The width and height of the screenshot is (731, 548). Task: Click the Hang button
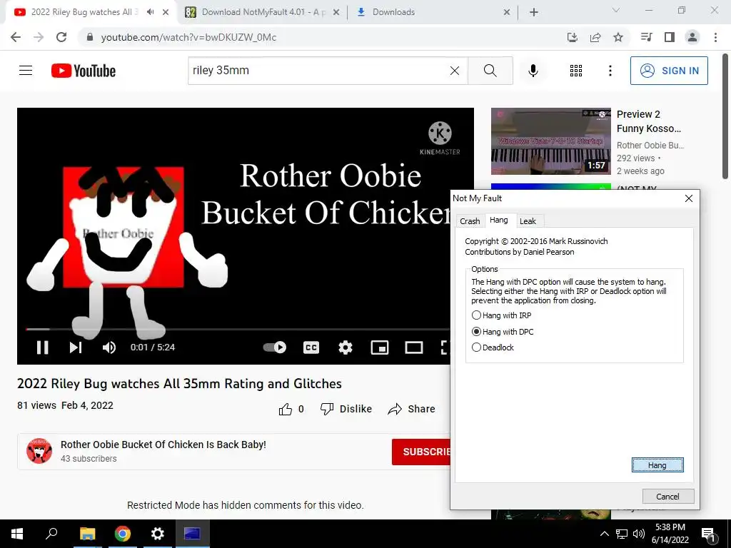657,465
